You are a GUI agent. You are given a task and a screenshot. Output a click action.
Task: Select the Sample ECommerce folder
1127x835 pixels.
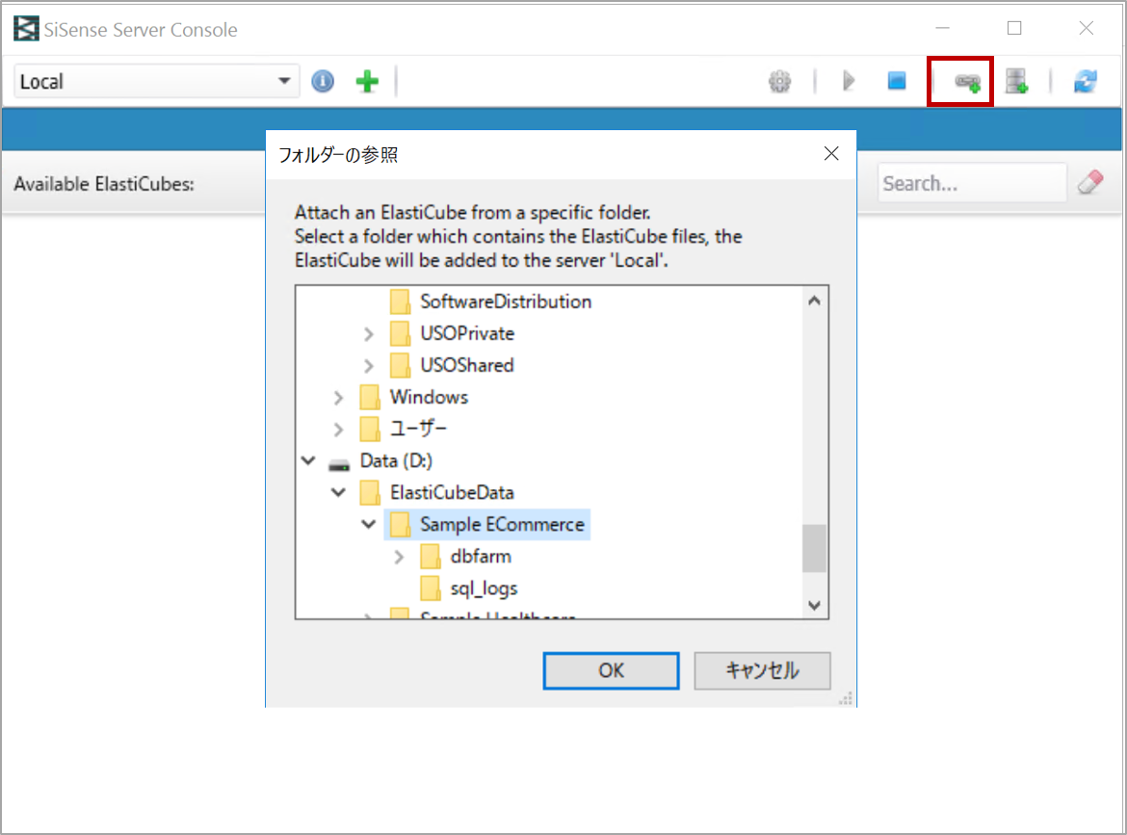point(502,525)
